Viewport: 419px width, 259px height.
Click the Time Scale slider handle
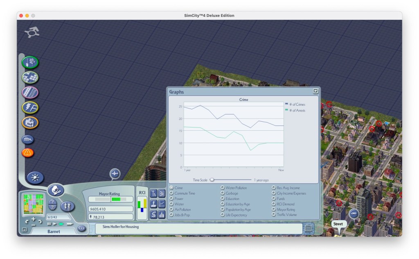pos(212,180)
